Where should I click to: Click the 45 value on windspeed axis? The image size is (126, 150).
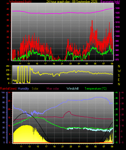(8, 9)
